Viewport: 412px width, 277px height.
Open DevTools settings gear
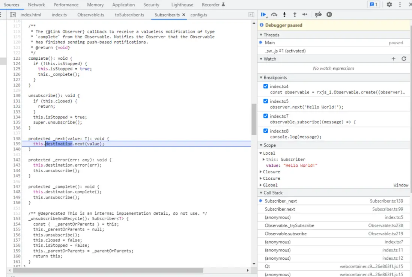pyautogui.click(x=389, y=5)
